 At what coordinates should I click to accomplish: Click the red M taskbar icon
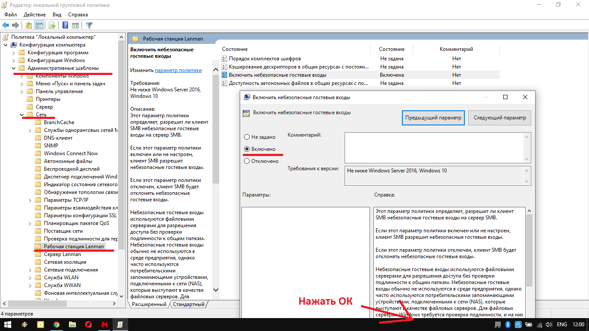coord(104,324)
